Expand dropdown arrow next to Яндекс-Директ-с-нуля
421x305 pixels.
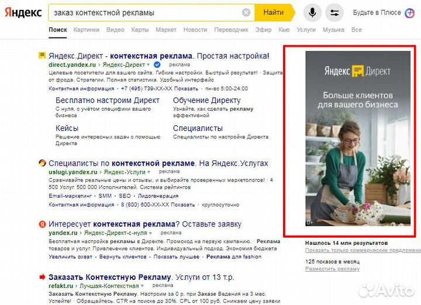coord(150,233)
